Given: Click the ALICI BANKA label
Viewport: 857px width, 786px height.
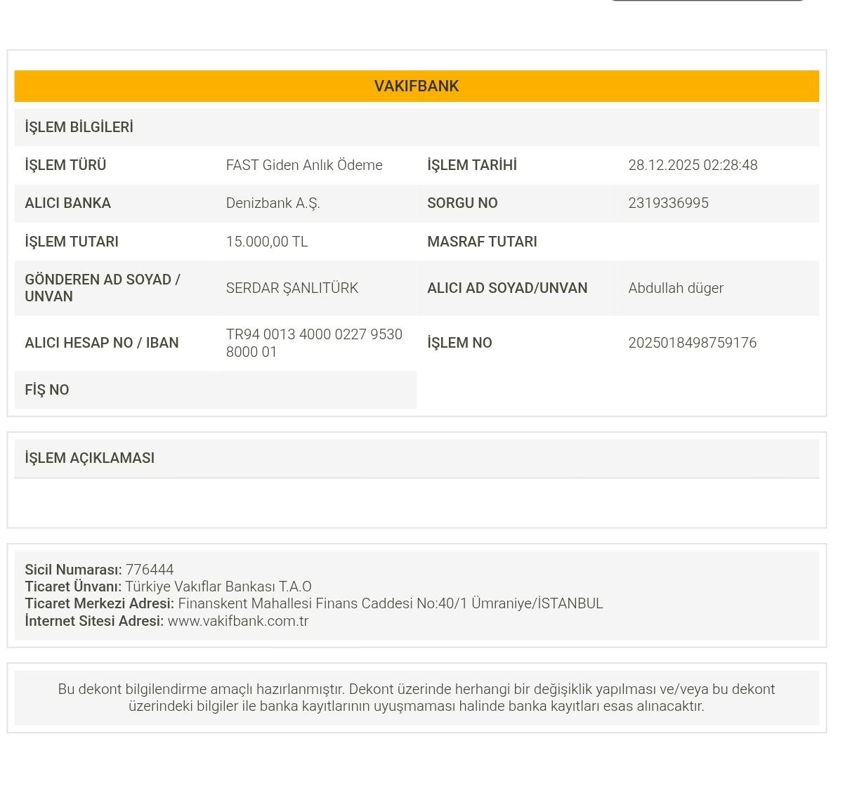Looking at the screenshot, I should (67, 203).
